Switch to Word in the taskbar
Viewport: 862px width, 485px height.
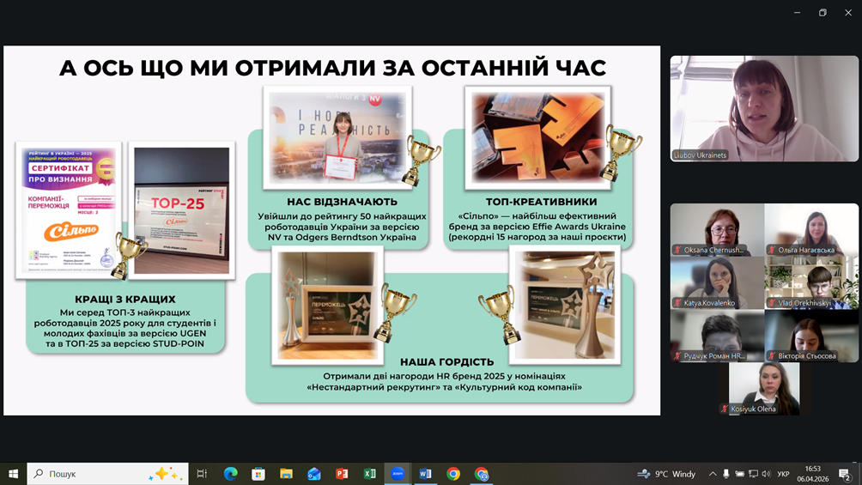[425, 474]
